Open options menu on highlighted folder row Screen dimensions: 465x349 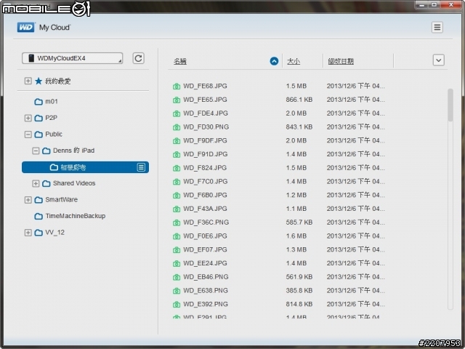[141, 167]
